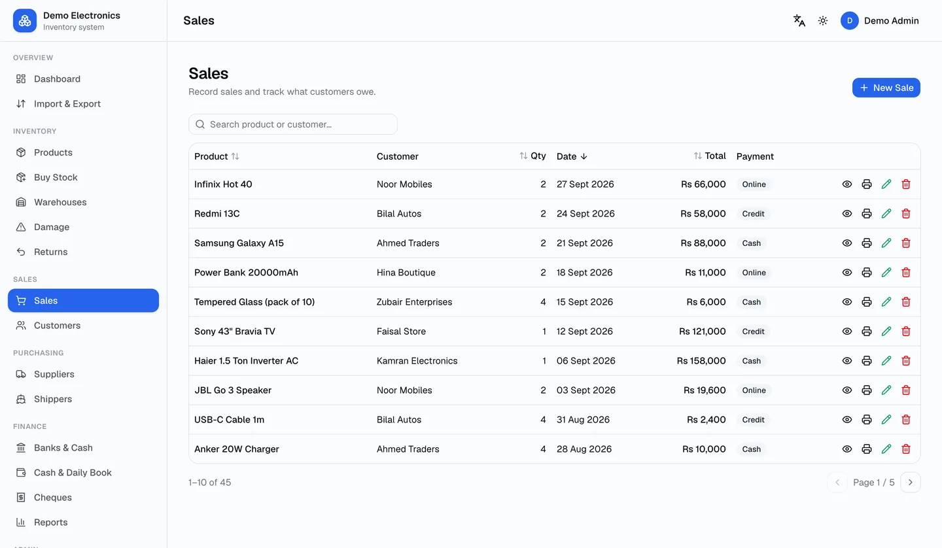Edit the Infinix Hot 40 sale
This screenshot has height=548, width=942.
click(886, 184)
